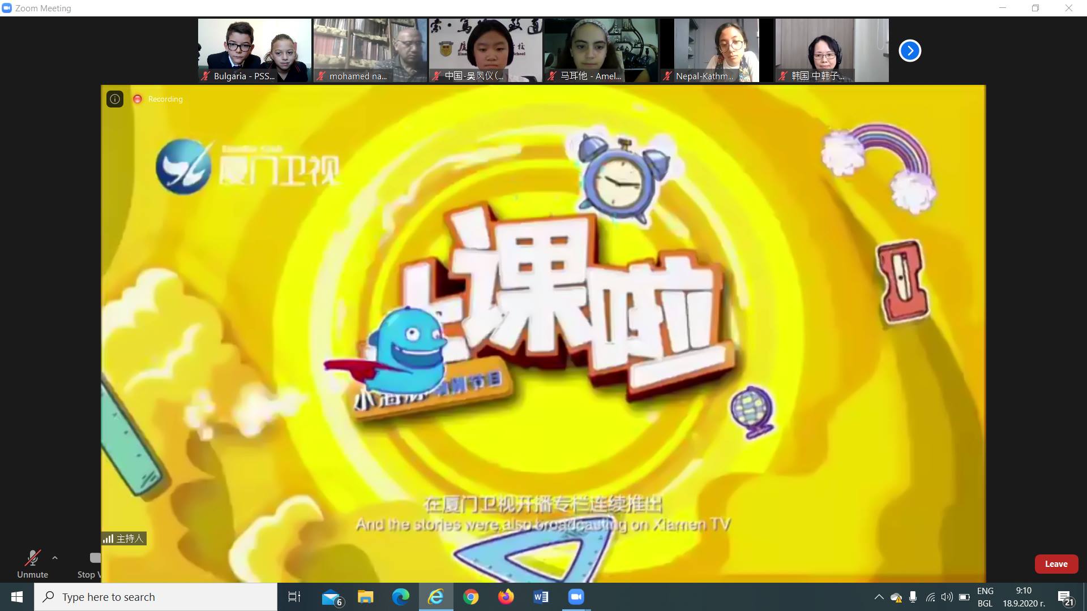1087x611 pixels.
Task: Show hidden system tray icons
Action: pos(879,597)
